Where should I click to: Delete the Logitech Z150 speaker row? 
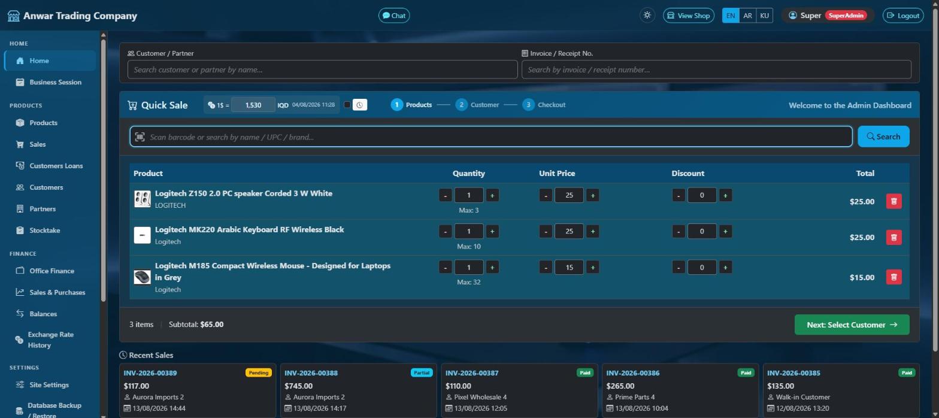[x=893, y=201]
